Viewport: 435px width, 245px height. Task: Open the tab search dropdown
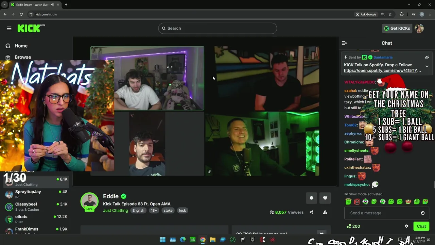click(x=4, y=4)
